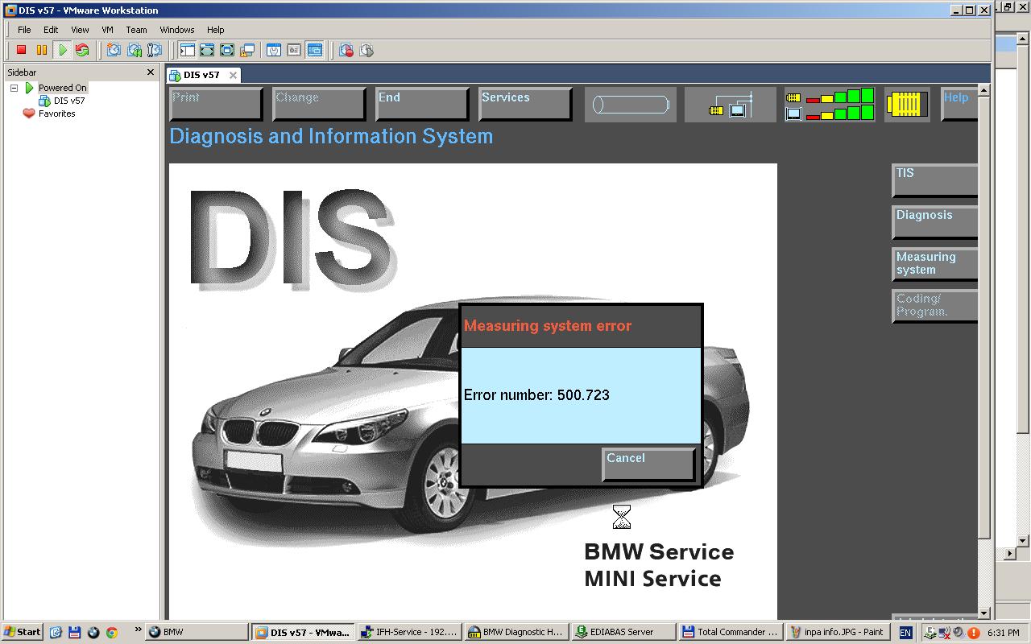The height and width of the screenshot is (644, 1031).
Task: Click the BMW logo quick launch icon
Action: (93, 633)
